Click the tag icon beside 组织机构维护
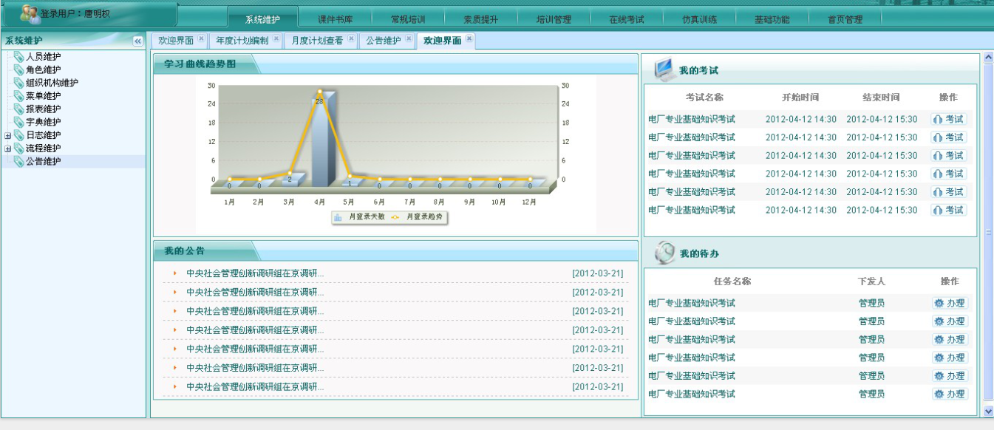Image resolution: width=994 pixels, height=430 pixels. (18, 83)
